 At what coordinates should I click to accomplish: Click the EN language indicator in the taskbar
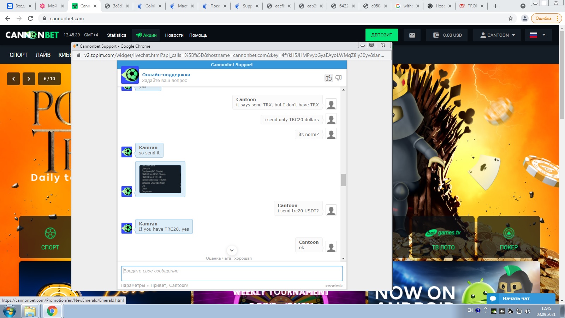(470, 310)
